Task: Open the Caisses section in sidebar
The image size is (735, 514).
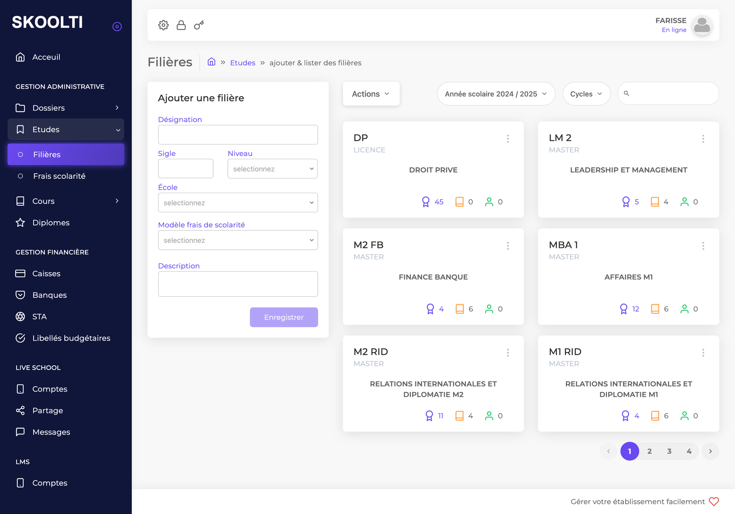Action: click(x=46, y=274)
